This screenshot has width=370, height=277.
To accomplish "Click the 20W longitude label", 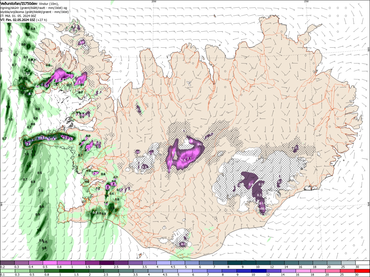I will [x=154, y=1].
